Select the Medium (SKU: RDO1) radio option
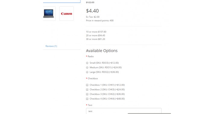214x114 pixels. 87,67
